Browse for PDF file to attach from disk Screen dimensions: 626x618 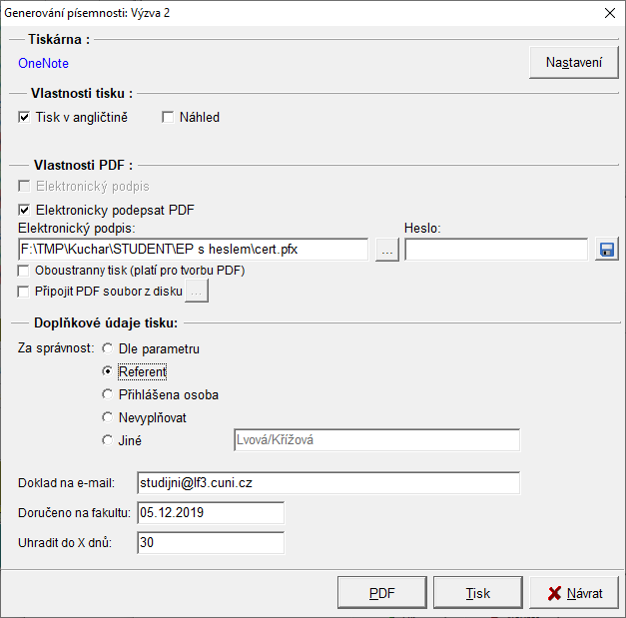click(197, 292)
